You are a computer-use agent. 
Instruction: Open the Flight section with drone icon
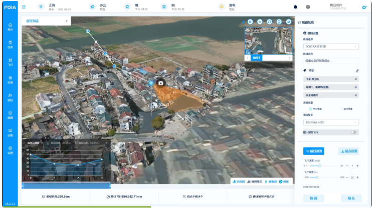(x=10, y=62)
